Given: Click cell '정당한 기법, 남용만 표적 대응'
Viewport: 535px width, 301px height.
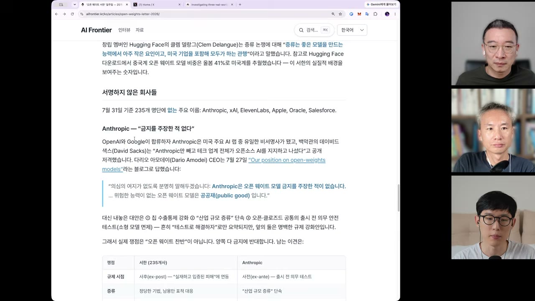Looking at the screenshot, I should point(166,291).
